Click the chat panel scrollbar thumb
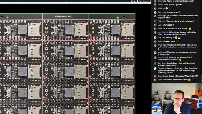This screenshot has width=202, height=114. click(201, 78)
